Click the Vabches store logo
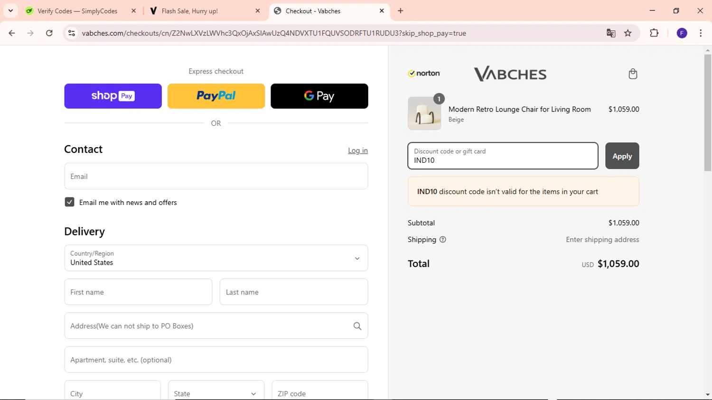 pyautogui.click(x=510, y=74)
